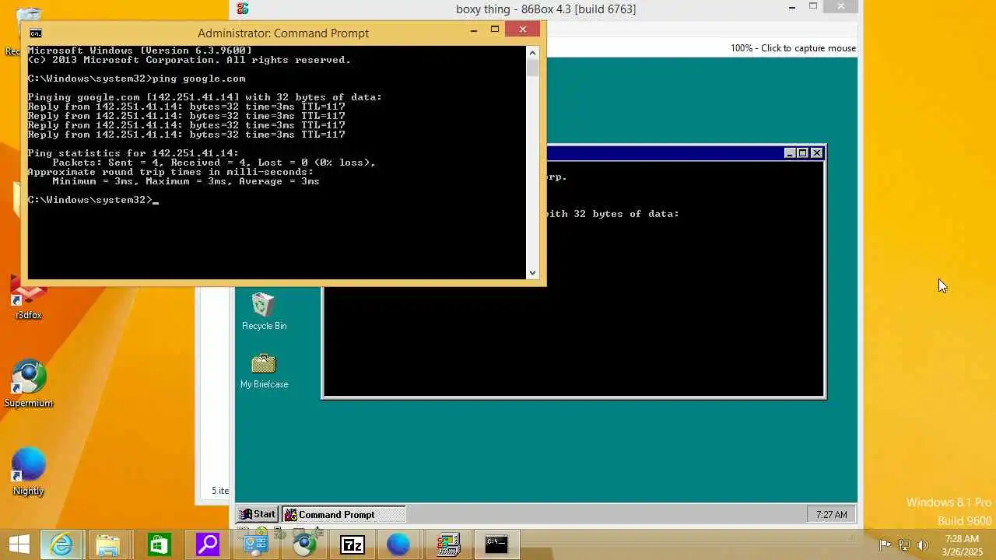
Task: Select the Nightly desktop shortcut
Action: pyautogui.click(x=29, y=472)
